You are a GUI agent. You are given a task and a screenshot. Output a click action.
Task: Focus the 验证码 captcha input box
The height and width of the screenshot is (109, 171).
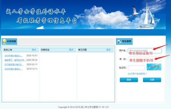pos(136,68)
